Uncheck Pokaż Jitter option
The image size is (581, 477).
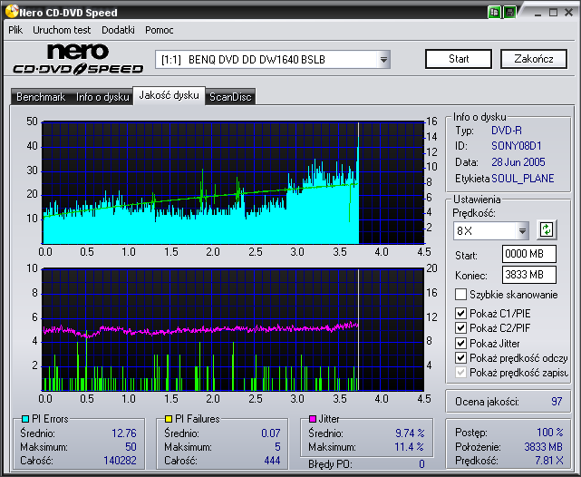[x=460, y=343]
